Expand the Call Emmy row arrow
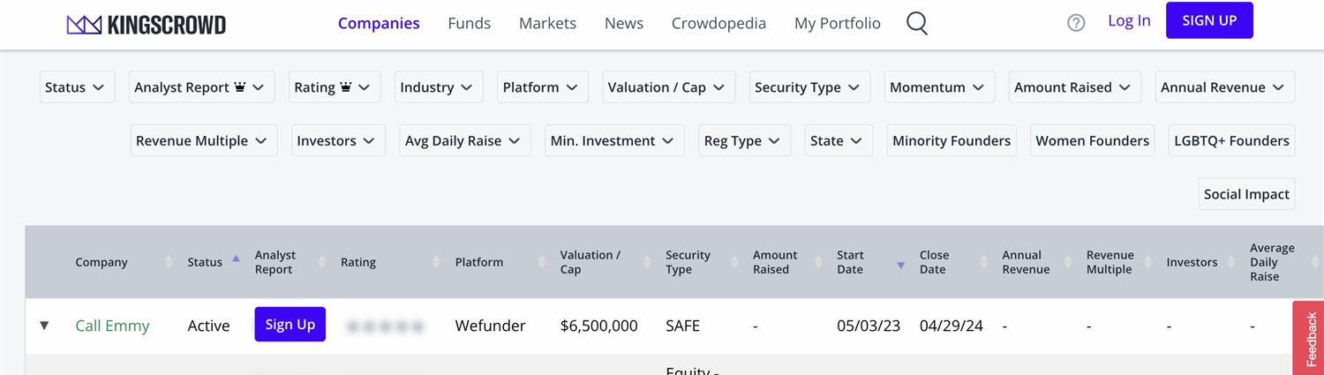The height and width of the screenshot is (375, 1324). click(x=44, y=326)
